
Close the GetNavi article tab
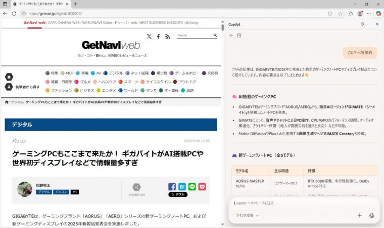pyautogui.click(x=67, y=4)
